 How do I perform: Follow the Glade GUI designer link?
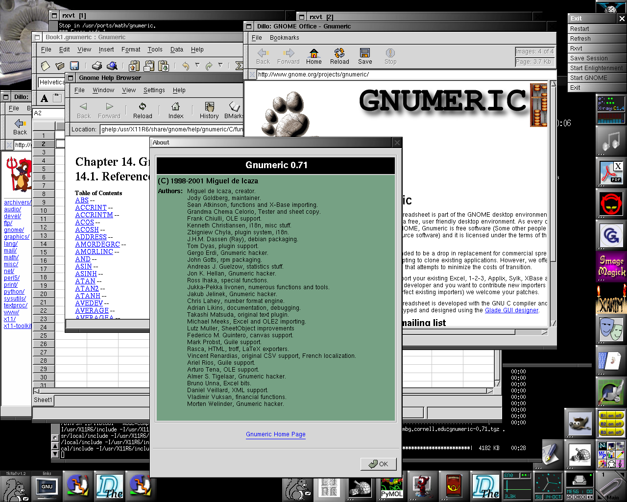(x=511, y=310)
